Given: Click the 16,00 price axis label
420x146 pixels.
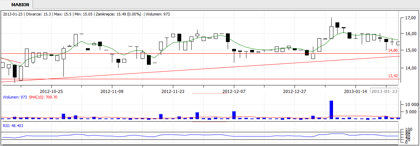Looking at the screenshot, I should [410, 34].
